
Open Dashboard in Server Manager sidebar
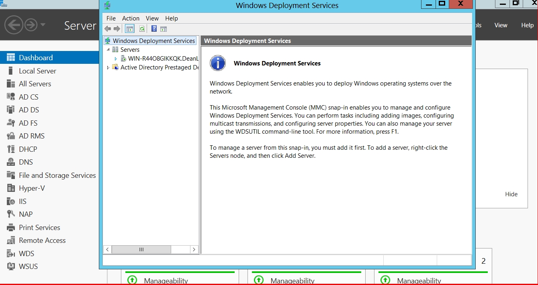click(49, 58)
